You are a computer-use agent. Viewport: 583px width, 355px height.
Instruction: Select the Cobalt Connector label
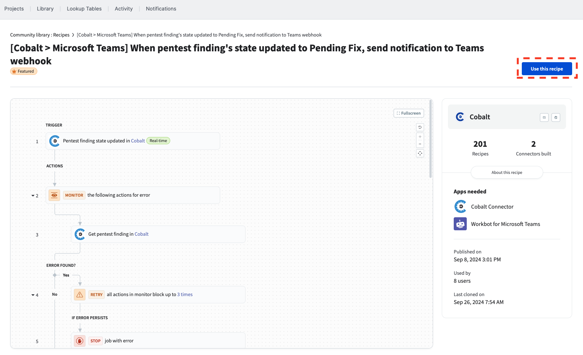pos(492,207)
